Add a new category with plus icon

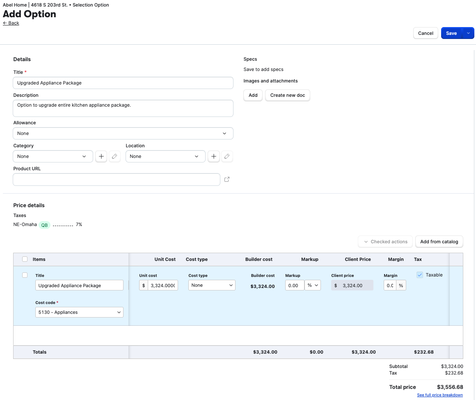[101, 156]
